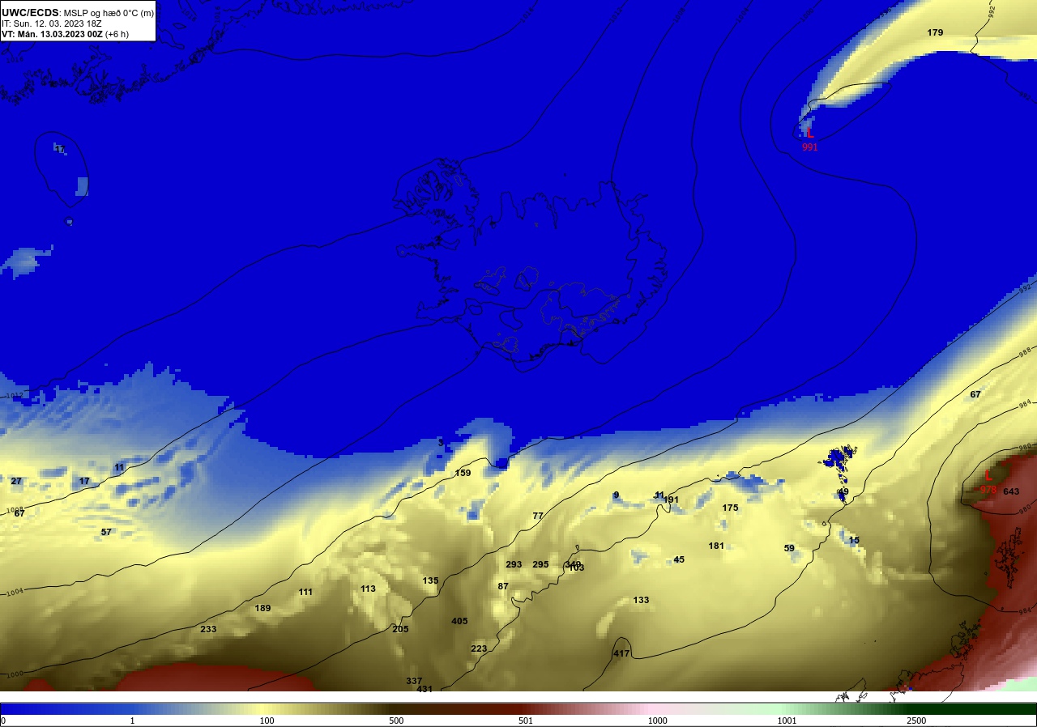Click the height value 405
This screenshot has height=727, width=1037.
[459, 621]
